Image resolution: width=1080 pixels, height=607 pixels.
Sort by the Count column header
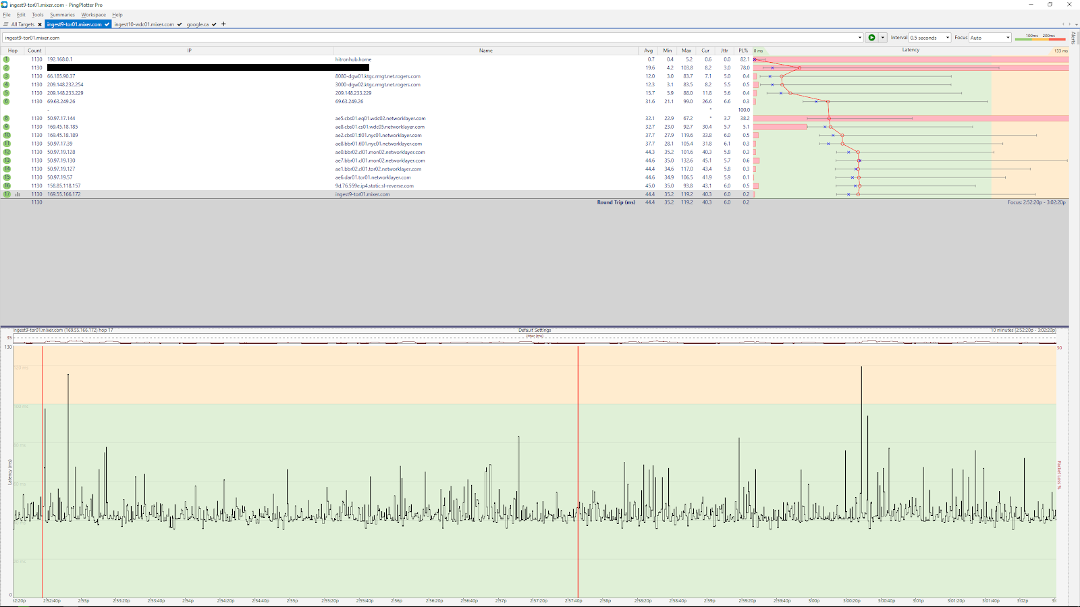point(34,51)
